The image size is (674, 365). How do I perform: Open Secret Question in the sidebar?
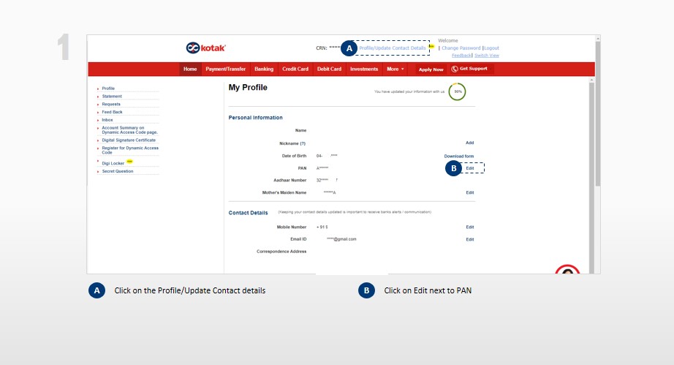tap(118, 171)
